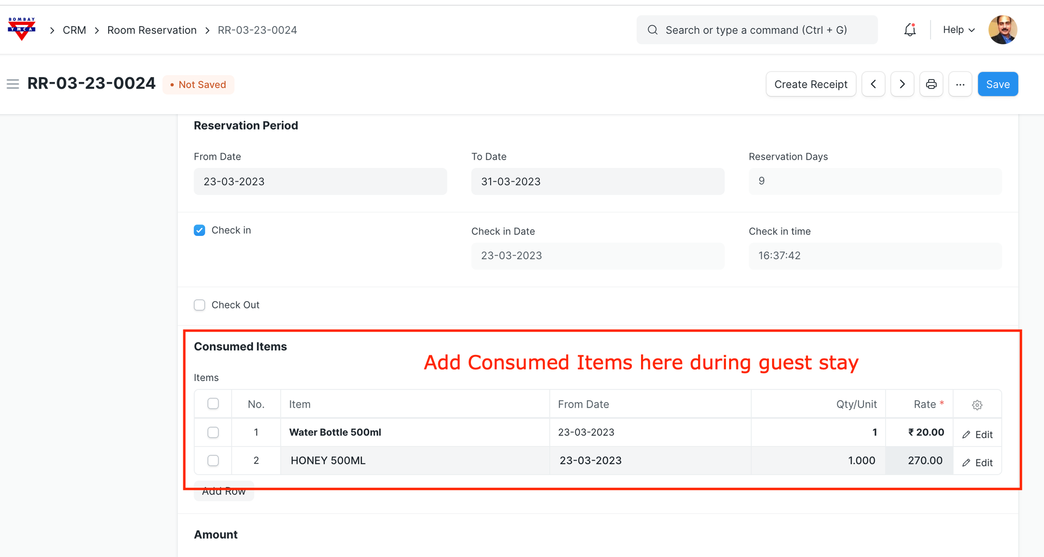Select the HONEY 500ML row checkbox
The width and height of the screenshot is (1044, 557).
[x=213, y=461]
